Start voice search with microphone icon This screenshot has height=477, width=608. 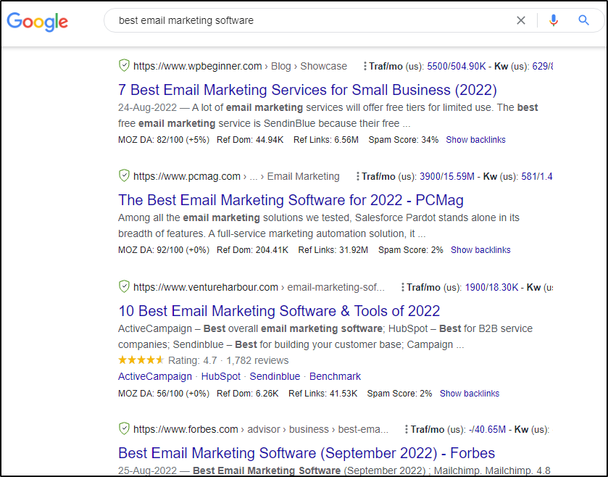[x=554, y=20]
